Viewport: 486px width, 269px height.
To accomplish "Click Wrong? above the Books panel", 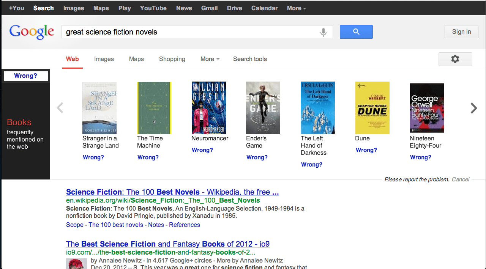I will (26, 76).
